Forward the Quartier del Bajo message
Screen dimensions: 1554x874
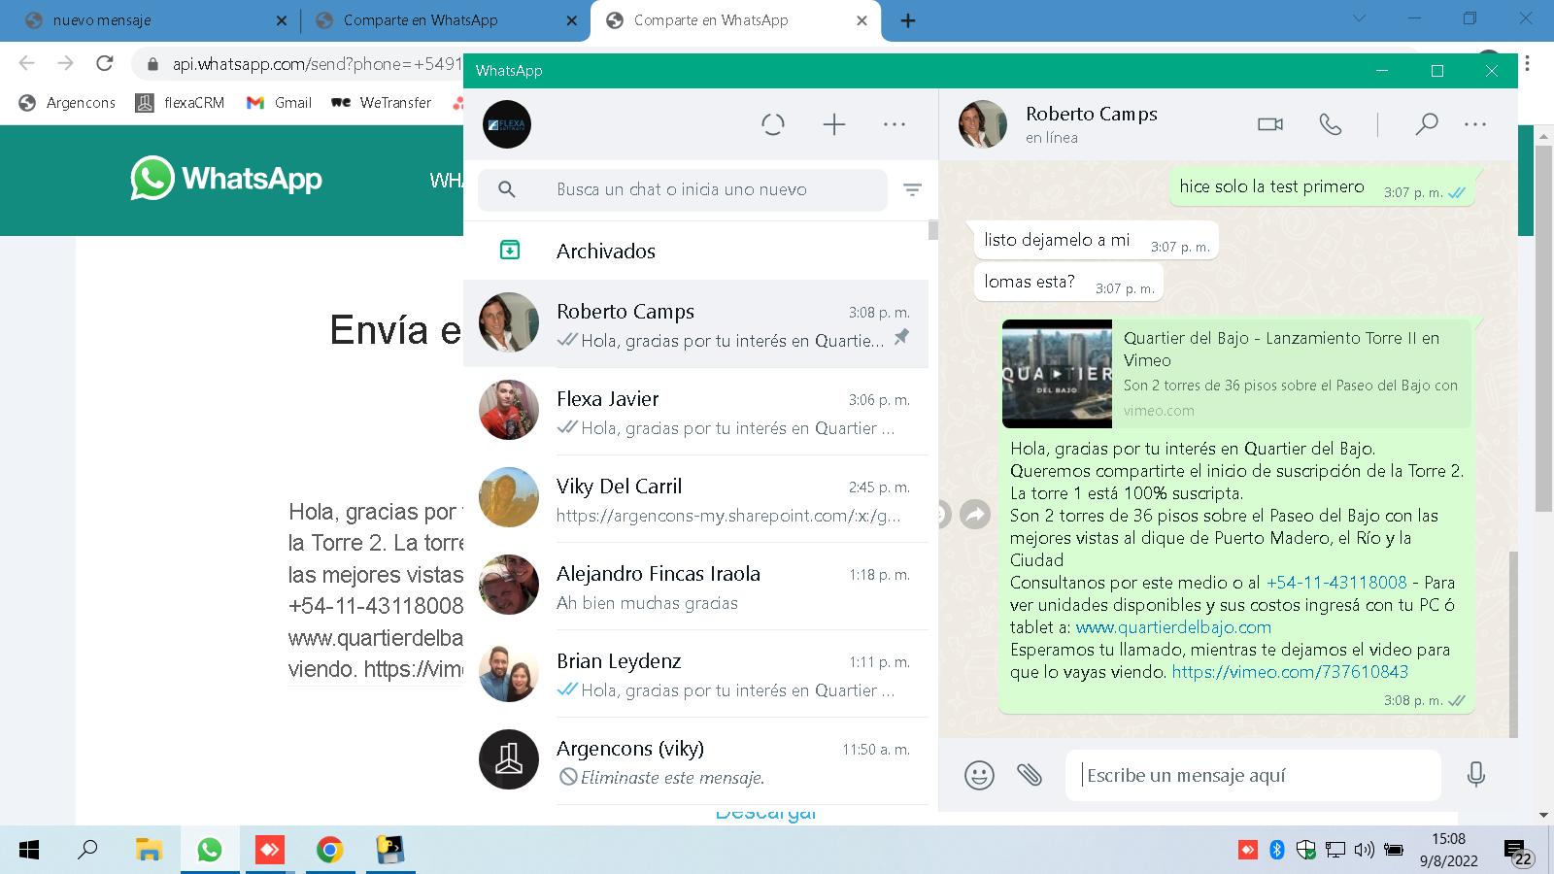pos(974,514)
